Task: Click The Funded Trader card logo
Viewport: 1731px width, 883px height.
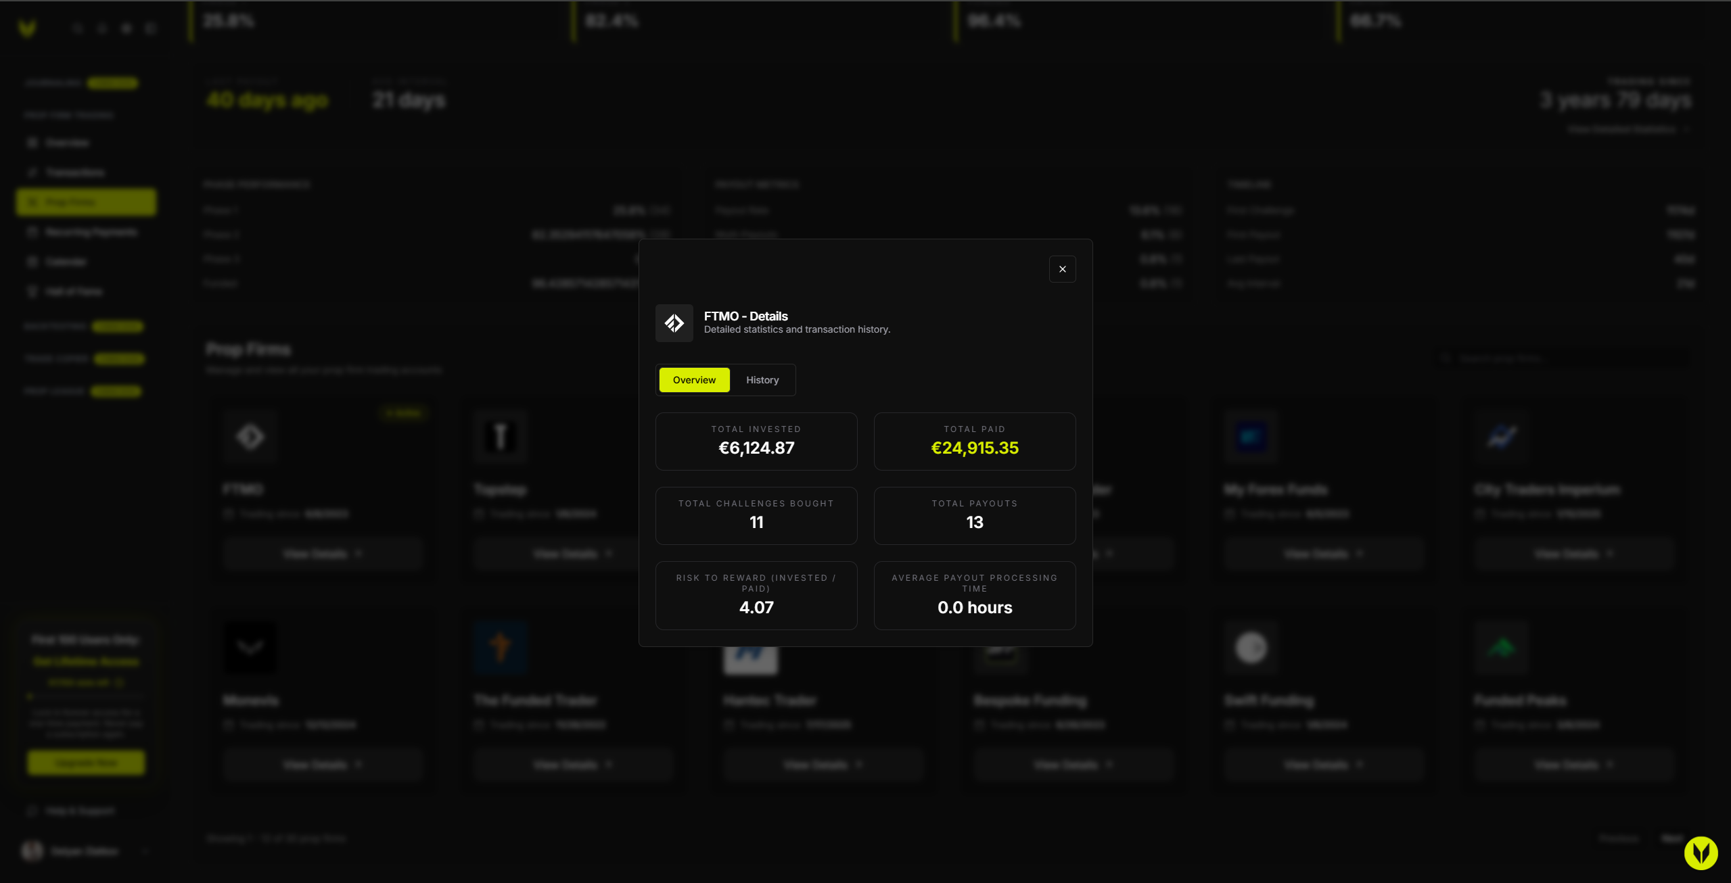Action: click(501, 648)
